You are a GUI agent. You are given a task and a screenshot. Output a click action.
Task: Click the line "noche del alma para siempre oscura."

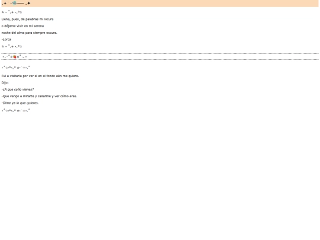pos(29,33)
